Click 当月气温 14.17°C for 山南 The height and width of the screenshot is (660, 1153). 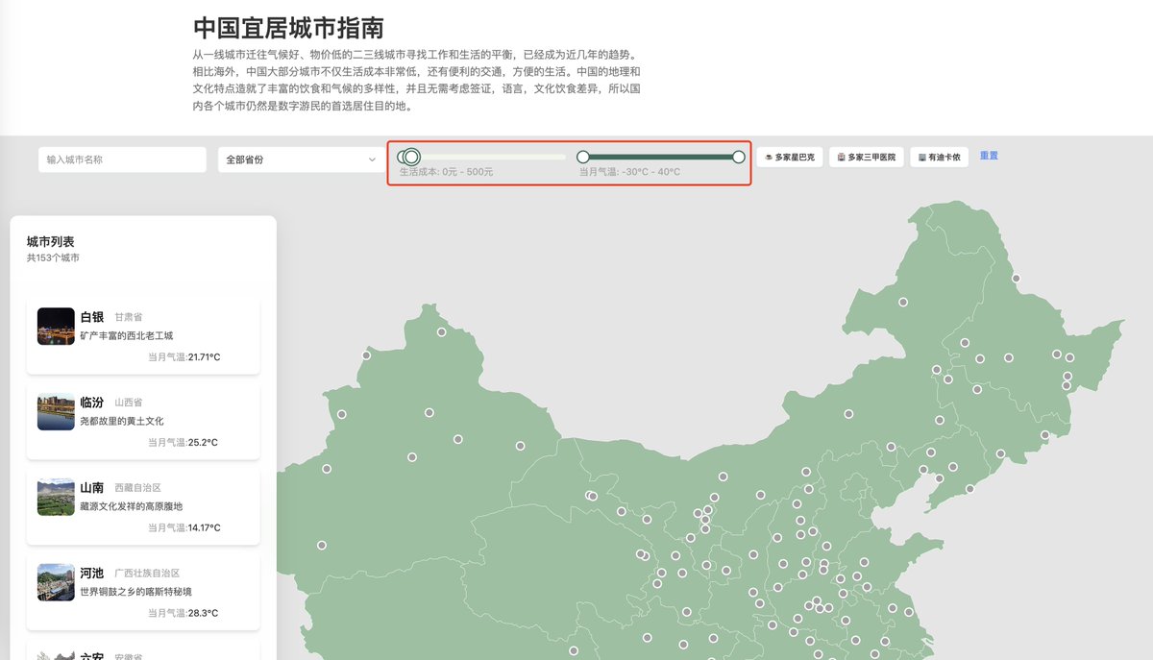coord(184,528)
